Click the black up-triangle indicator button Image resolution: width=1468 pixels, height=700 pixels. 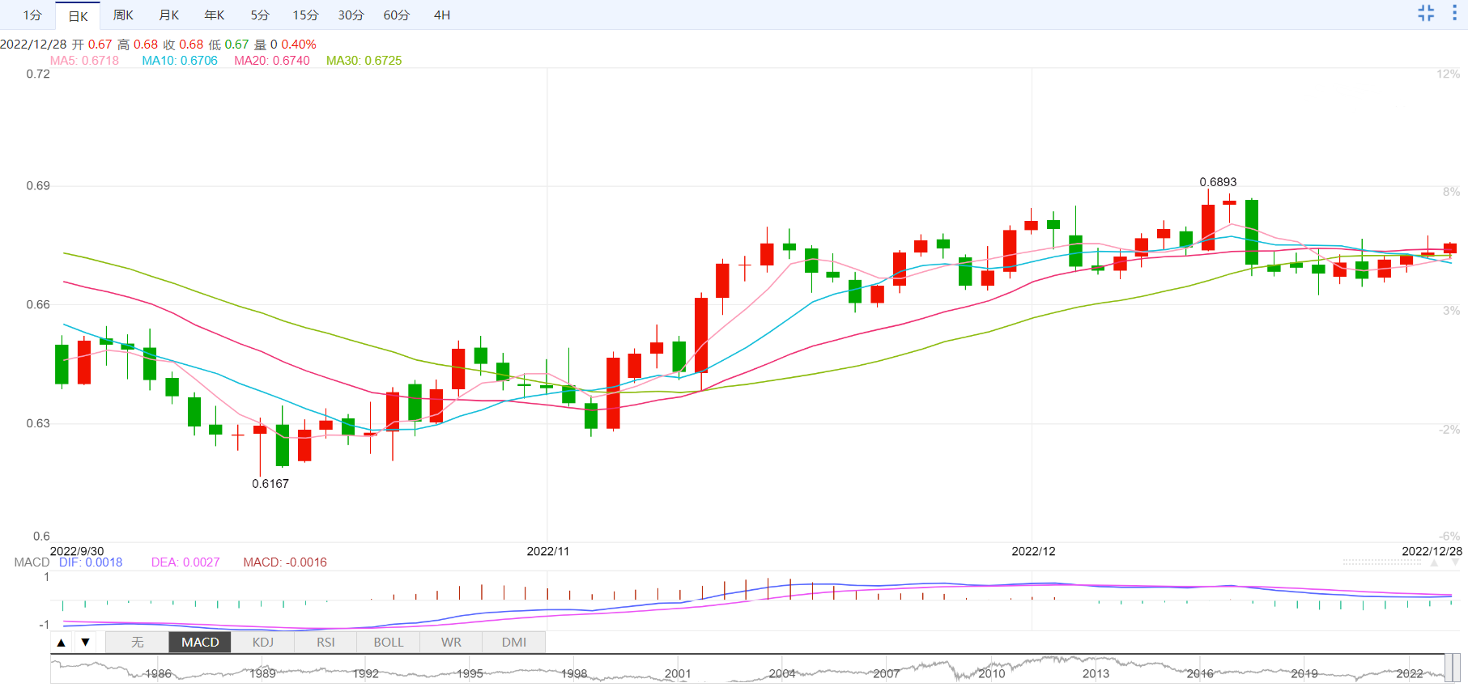(62, 643)
